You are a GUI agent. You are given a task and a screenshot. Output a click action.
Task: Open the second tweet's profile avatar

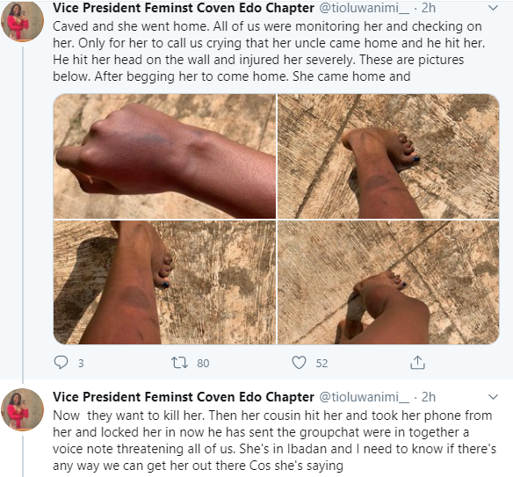(x=22, y=409)
